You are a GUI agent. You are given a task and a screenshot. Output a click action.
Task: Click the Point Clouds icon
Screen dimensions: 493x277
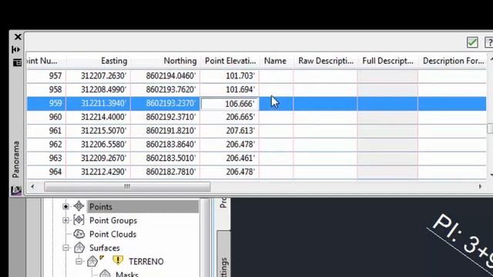[79, 234]
